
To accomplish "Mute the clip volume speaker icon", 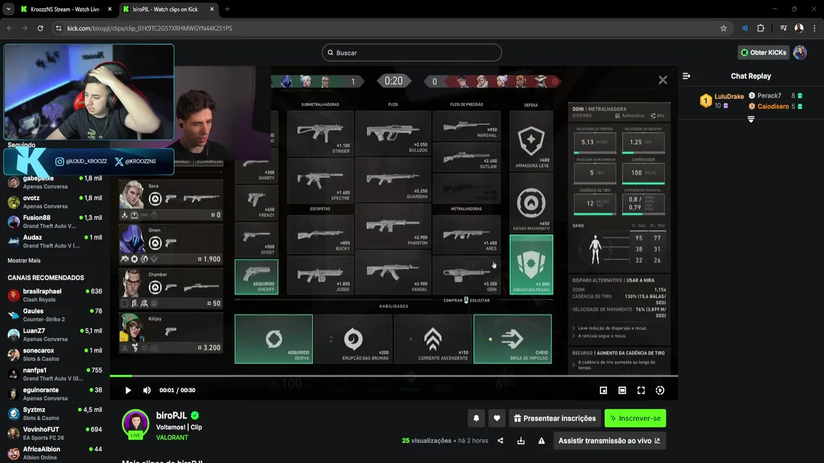I will pyautogui.click(x=147, y=390).
